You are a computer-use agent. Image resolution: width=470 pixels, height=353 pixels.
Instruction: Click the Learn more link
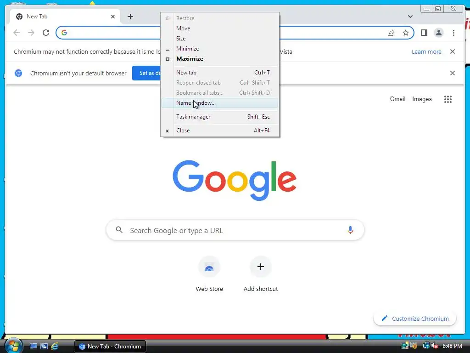click(x=426, y=51)
